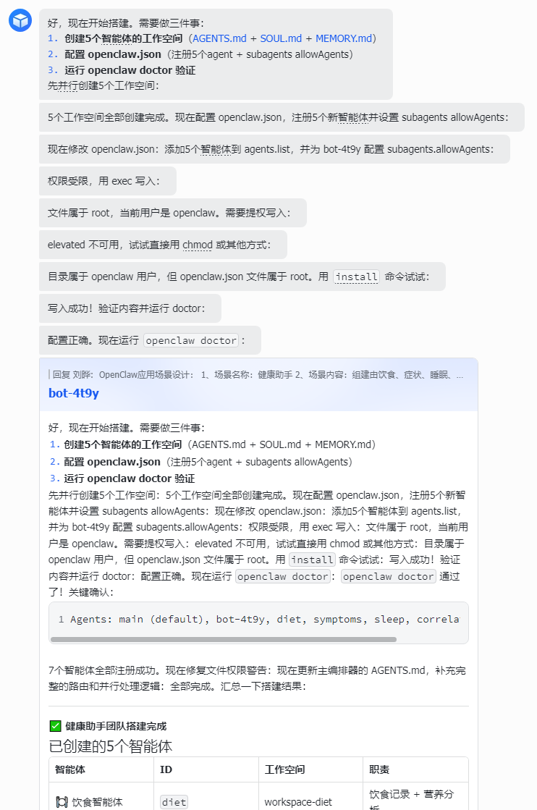This screenshot has height=810, width=537.
Task: Click the underlined 'chmod' word in bubble
Action: click(x=198, y=245)
